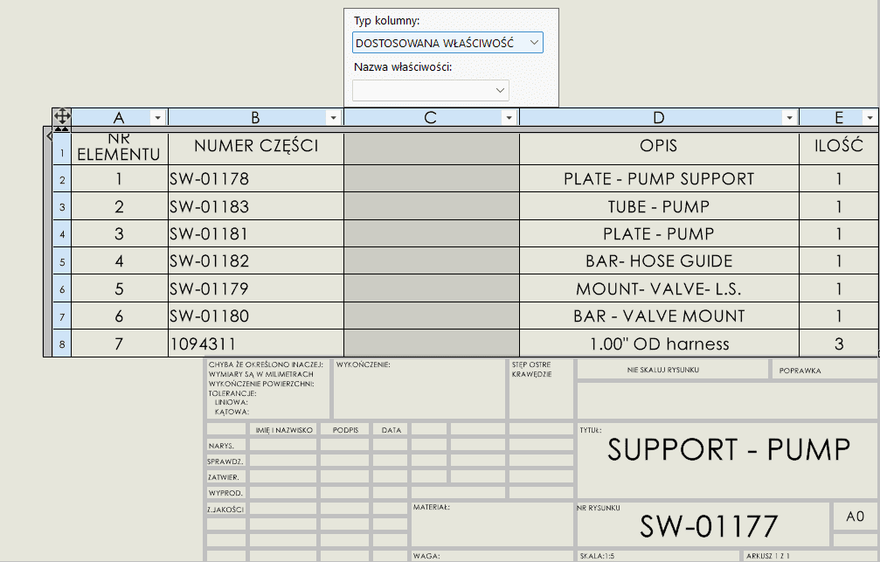Open the Typ kolumny dropdown
The image size is (880, 562).
pyautogui.click(x=447, y=43)
